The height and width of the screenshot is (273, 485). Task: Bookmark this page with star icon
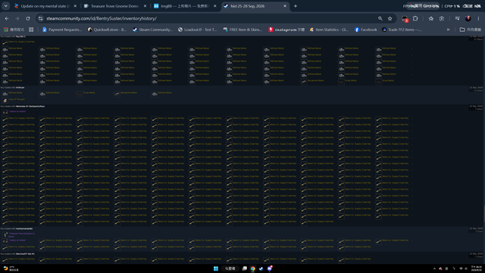390,18
